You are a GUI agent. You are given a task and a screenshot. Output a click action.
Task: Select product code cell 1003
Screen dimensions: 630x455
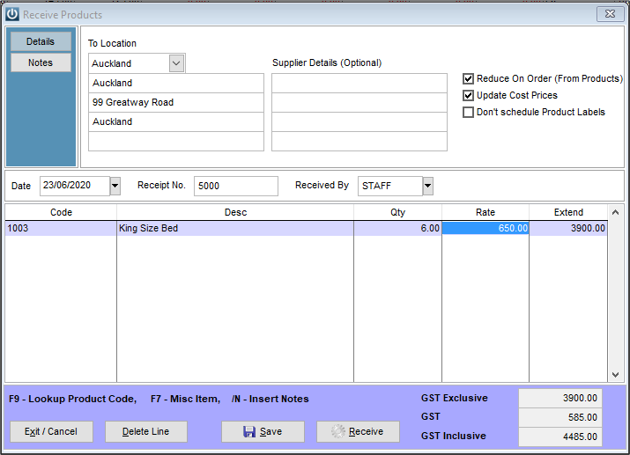[61, 228]
